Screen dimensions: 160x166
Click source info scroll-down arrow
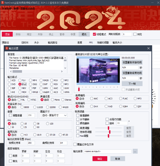click(x=65, y=68)
